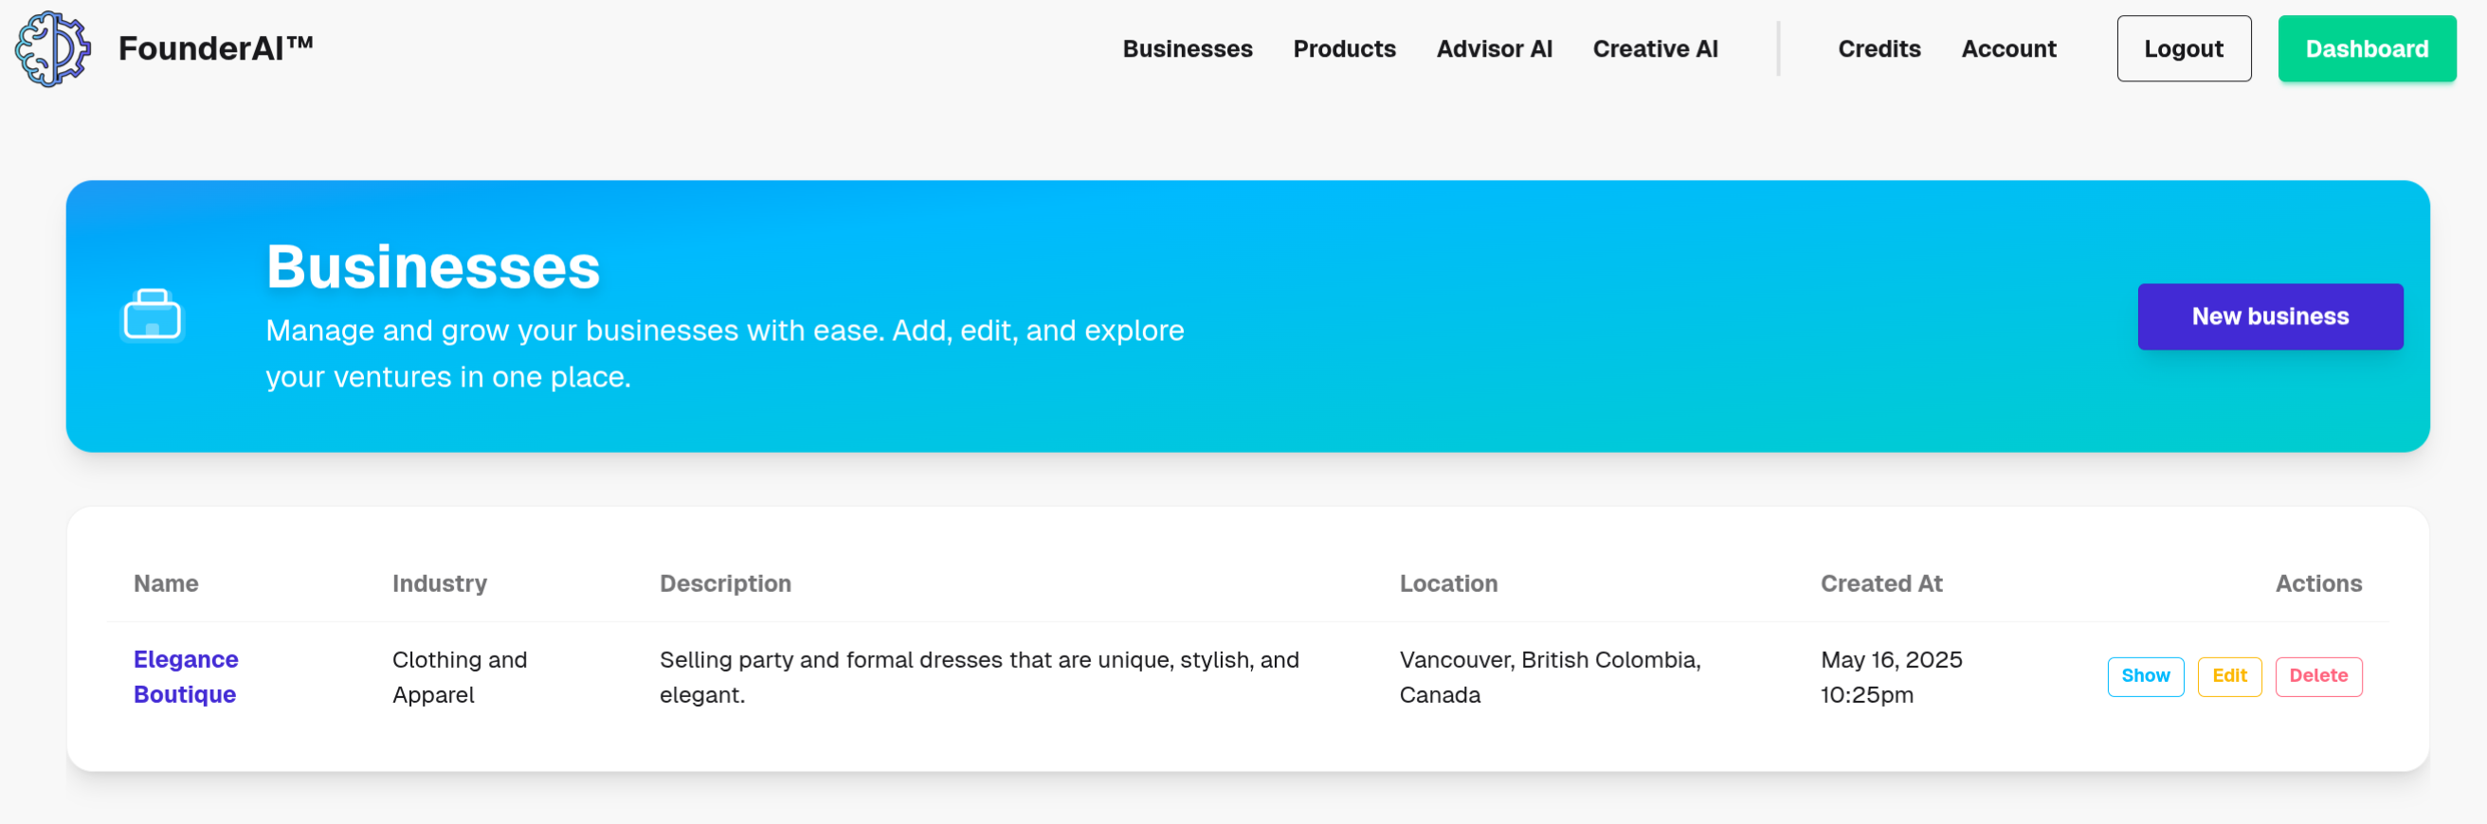Click the Businesses banner heading

coord(432,266)
